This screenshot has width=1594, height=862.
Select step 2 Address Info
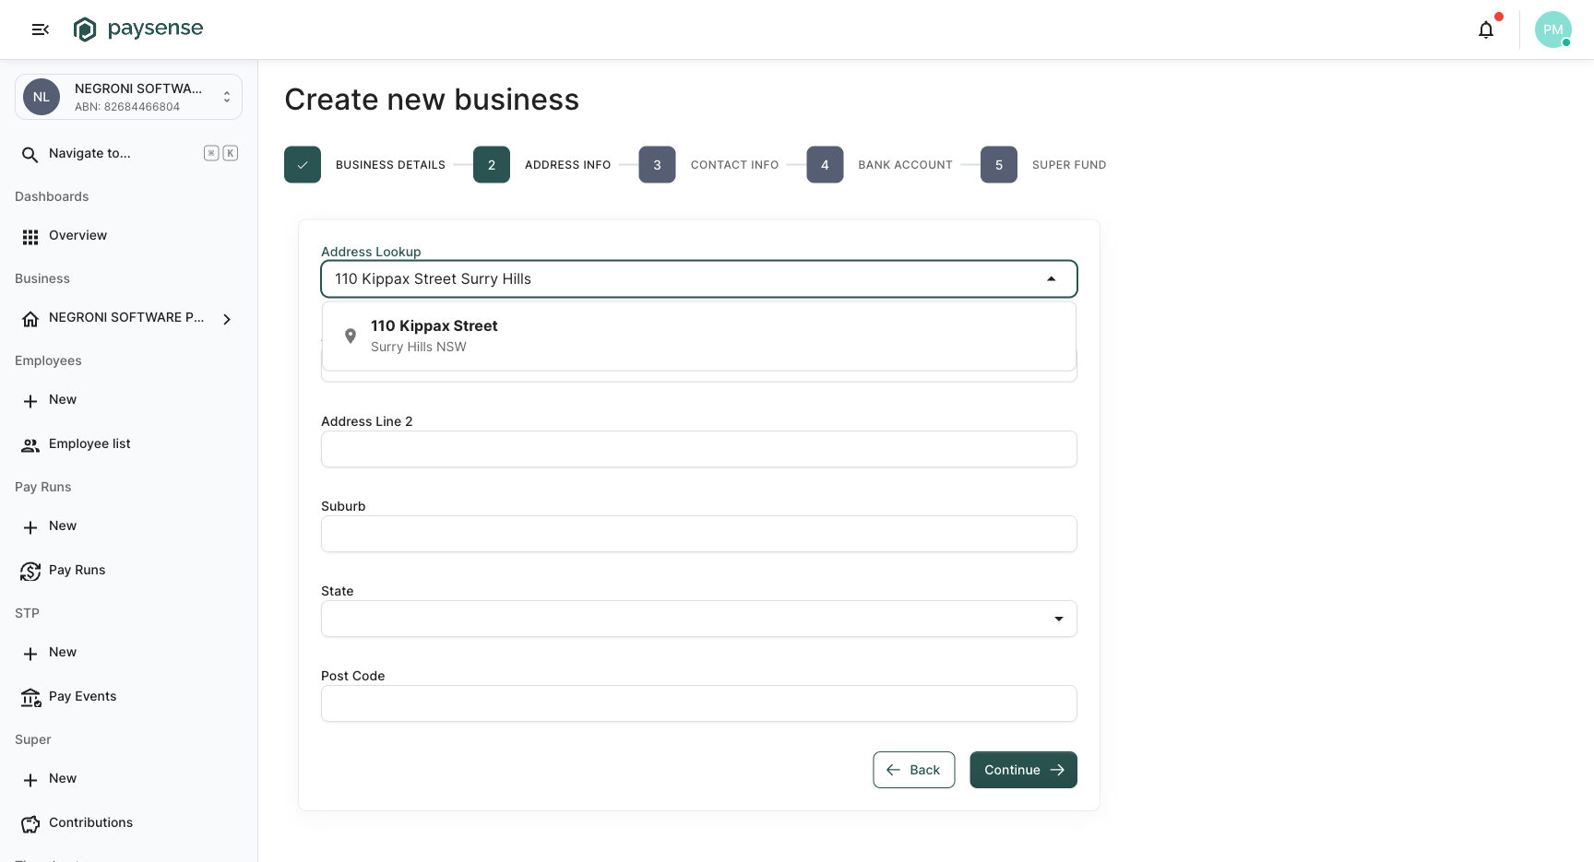pyautogui.click(x=492, y=165)
